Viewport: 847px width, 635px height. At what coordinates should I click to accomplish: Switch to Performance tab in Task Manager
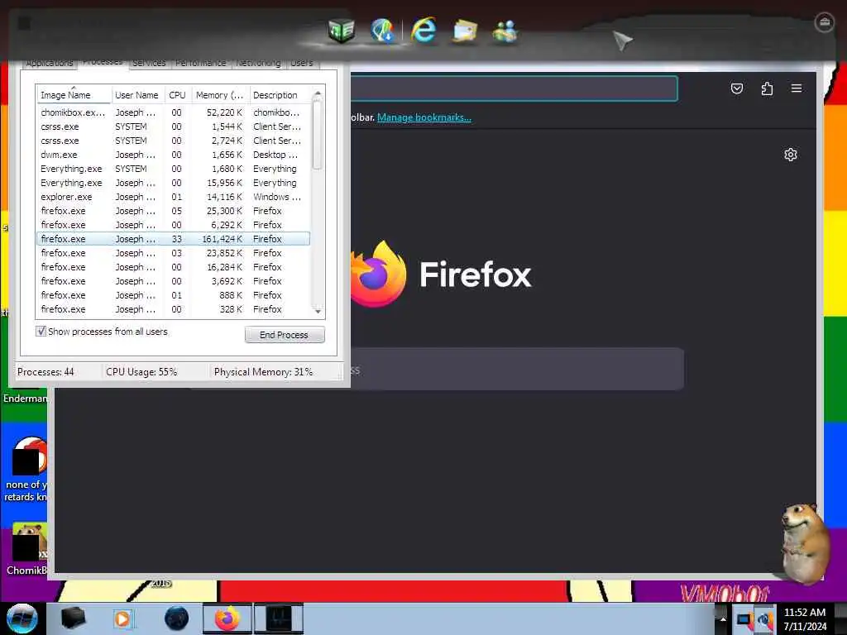coord(201,63)
